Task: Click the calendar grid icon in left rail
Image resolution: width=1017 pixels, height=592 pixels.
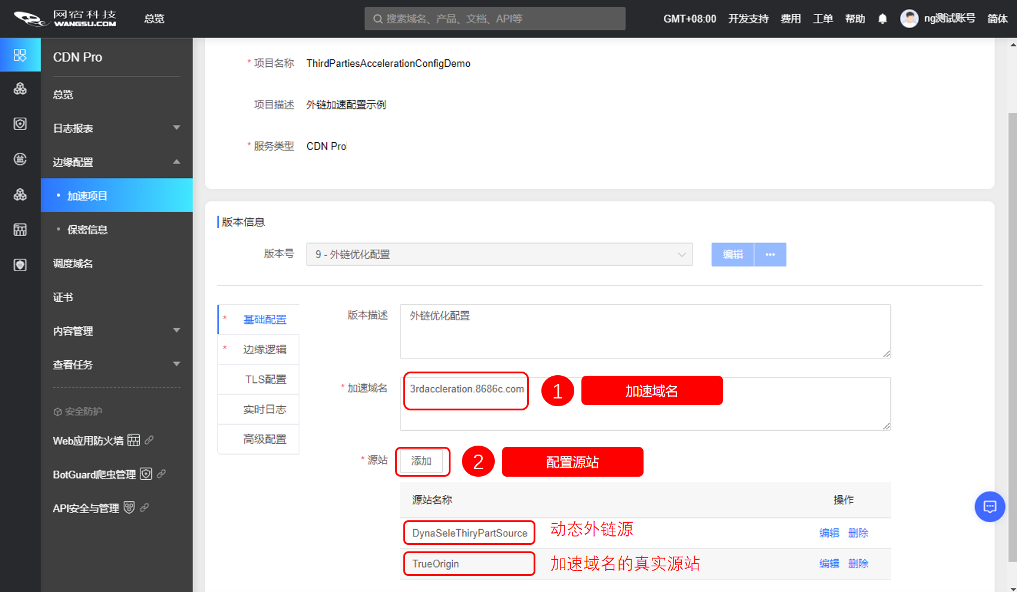Action: pos(20,230)
